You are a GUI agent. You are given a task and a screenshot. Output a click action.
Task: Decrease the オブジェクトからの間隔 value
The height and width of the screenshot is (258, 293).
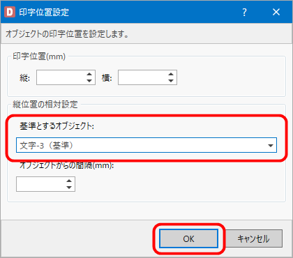(x=69, y=188)
